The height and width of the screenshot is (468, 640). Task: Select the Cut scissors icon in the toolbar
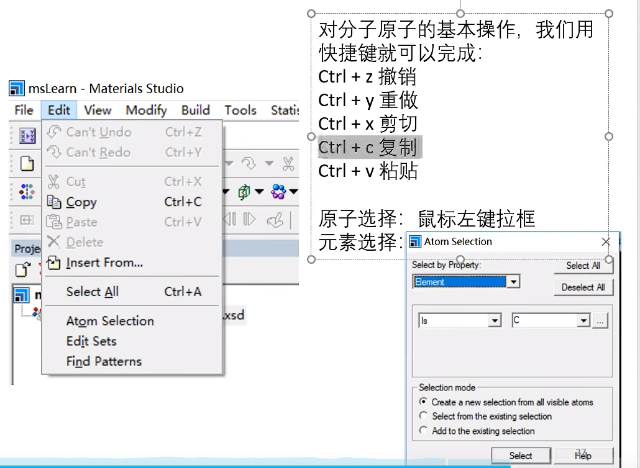coord(288,164)
